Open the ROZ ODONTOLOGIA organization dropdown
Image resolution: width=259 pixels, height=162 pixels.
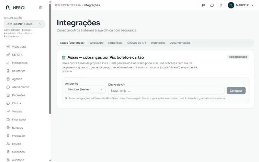24,24
